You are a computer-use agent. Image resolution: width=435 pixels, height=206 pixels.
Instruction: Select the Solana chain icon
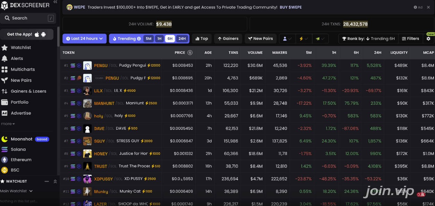(5, 149)
